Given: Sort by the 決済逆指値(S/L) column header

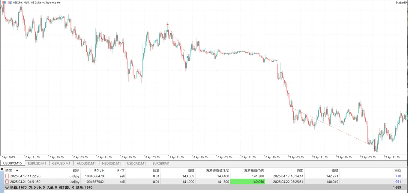Looking at the screenshot, I should pyautogui.click(x=217, y=170).
